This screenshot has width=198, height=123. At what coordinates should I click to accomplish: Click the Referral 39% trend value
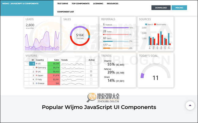(111, 72)
